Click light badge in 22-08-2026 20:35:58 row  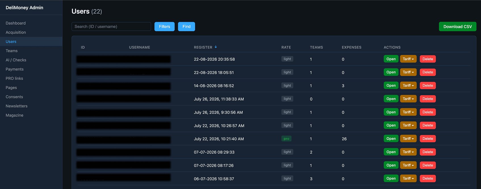[x=287, y=59]
